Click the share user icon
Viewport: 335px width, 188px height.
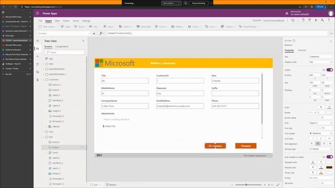point(322,20)
